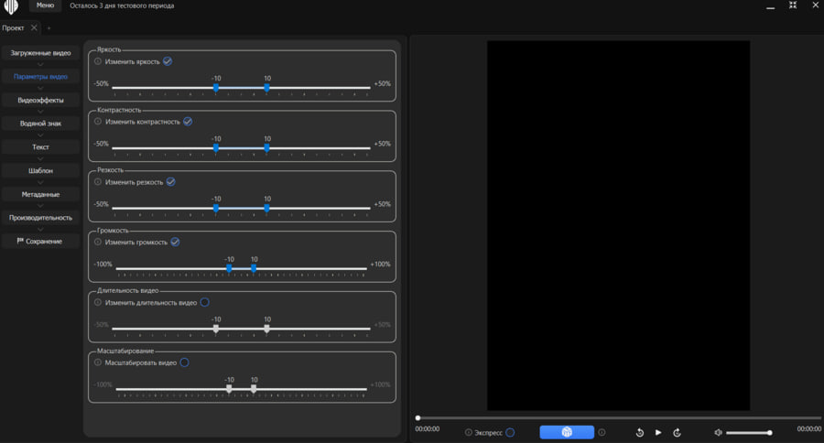Open the Меню dropdown
Image resolution: width=824 pixels, height=443 pixels.
click(x=45, y=6)
